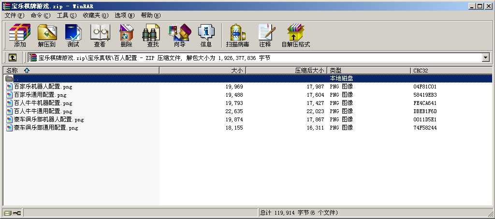Click the WinRAR title bar app icon

point(6,6)
